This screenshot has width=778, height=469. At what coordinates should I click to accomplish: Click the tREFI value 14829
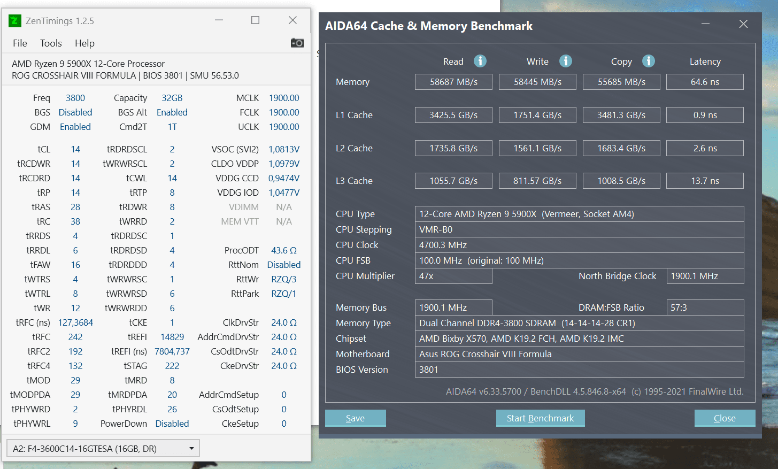click(x=172, y=337)
